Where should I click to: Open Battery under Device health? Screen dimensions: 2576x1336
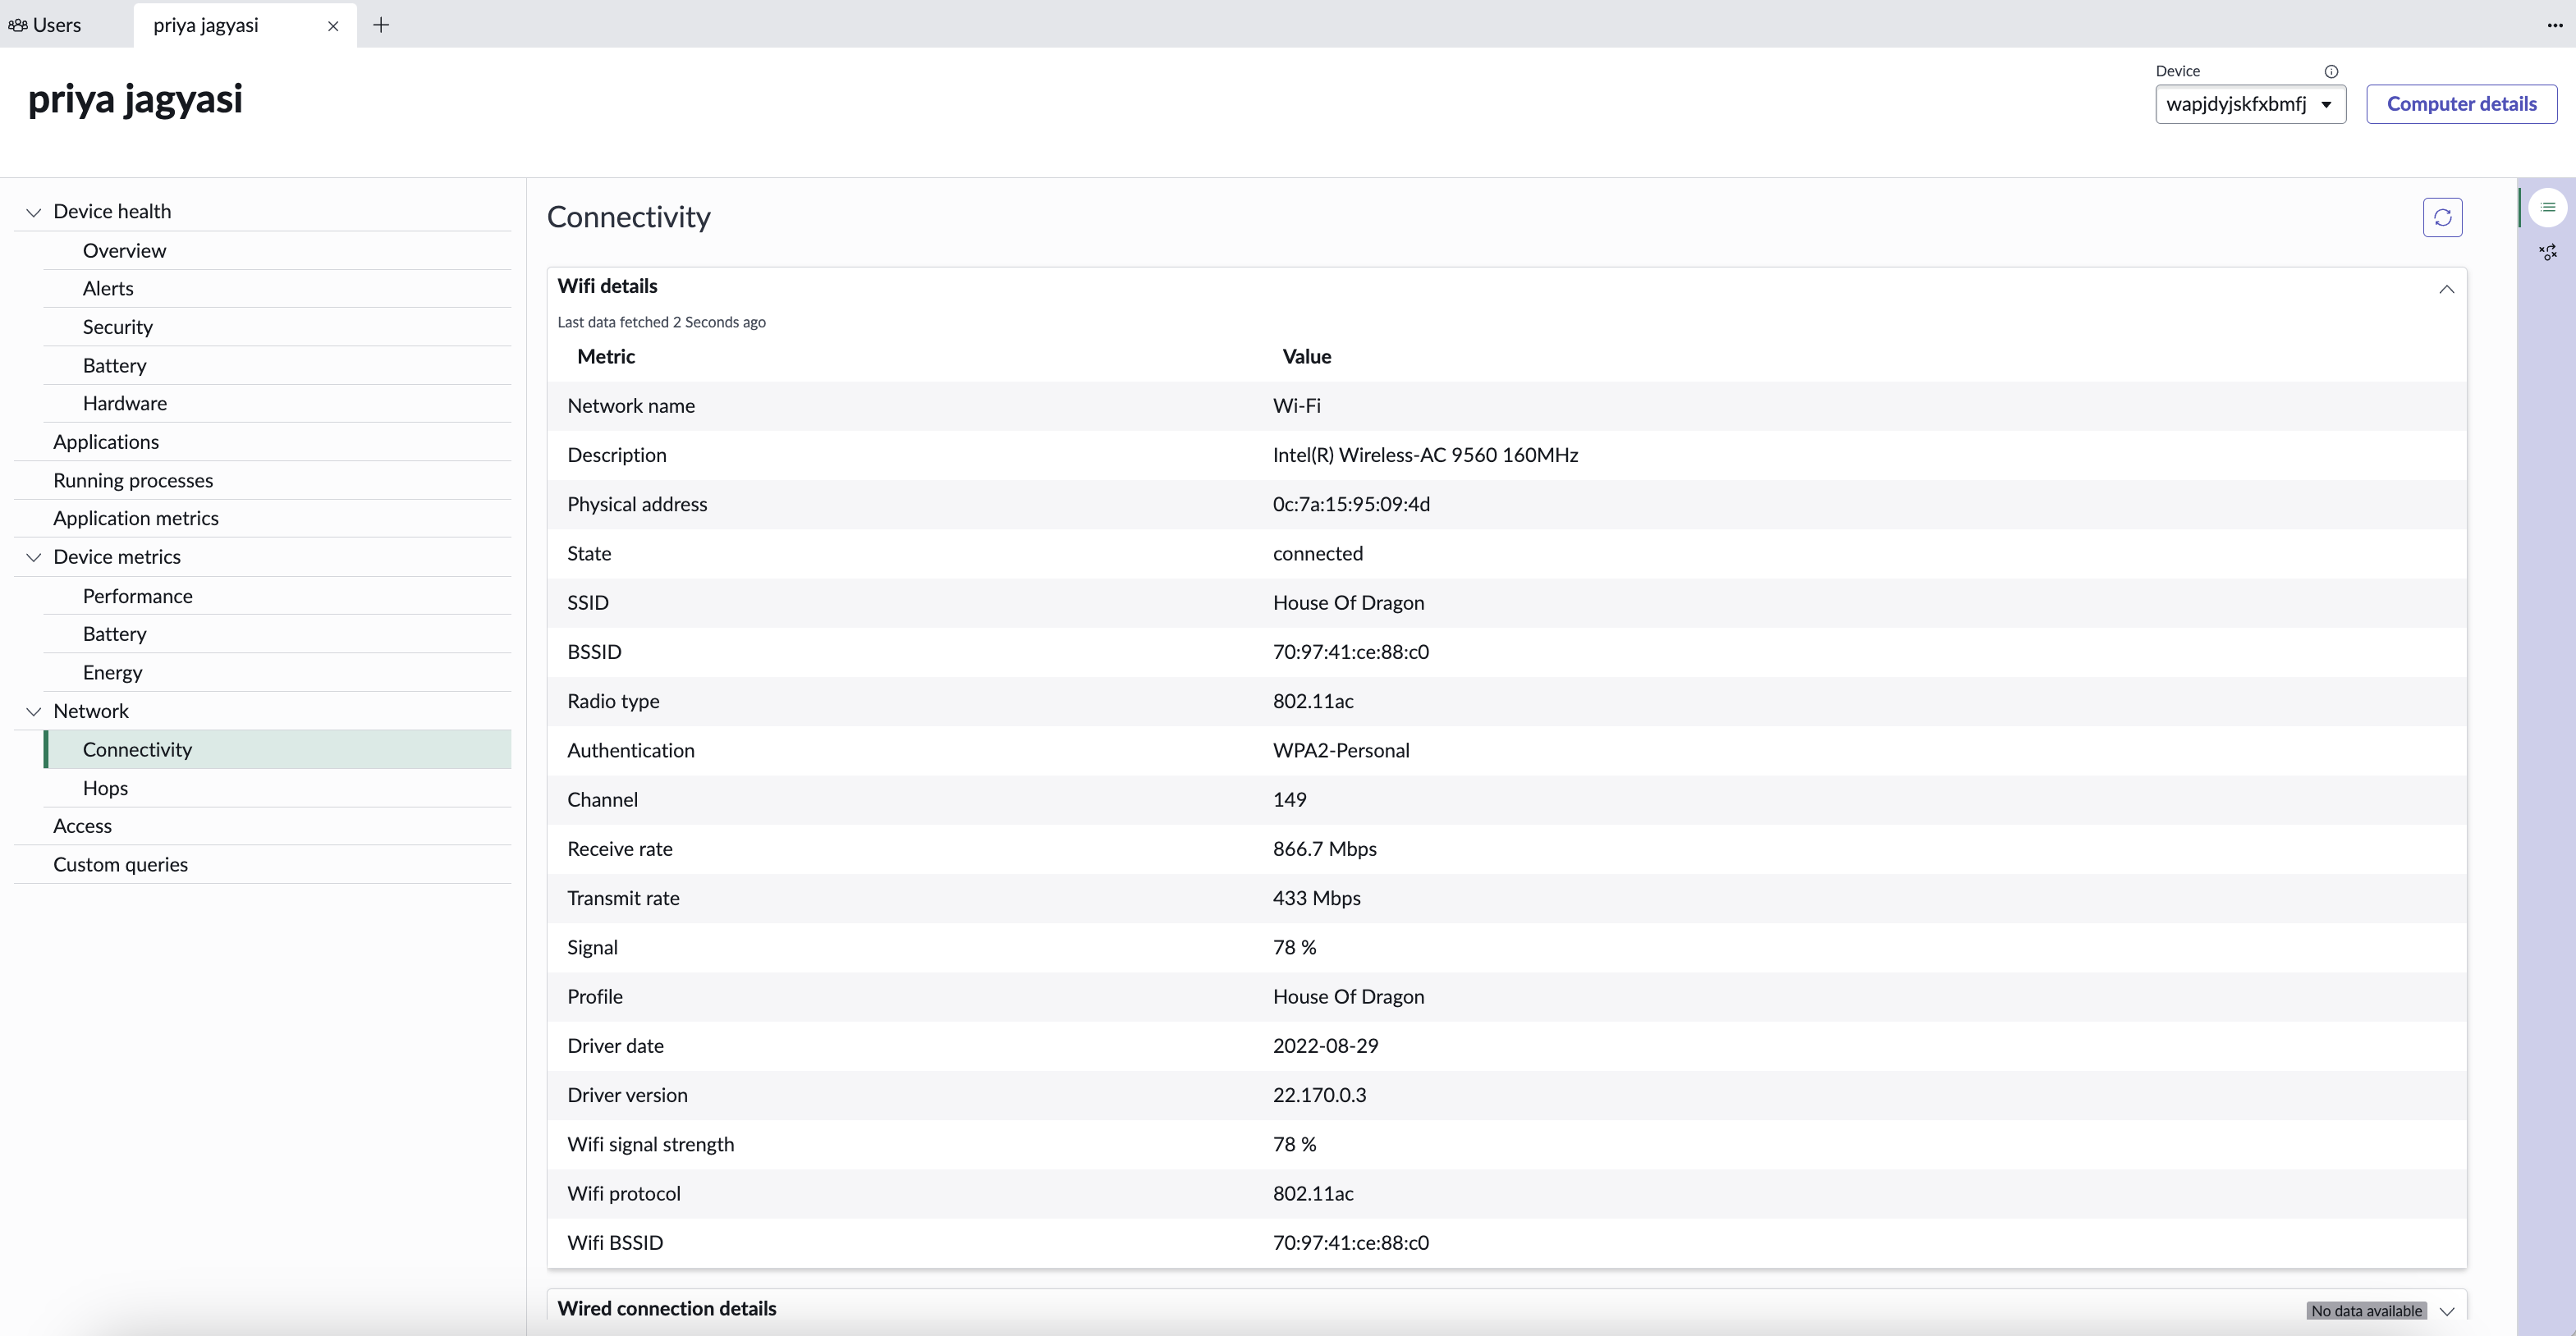point(115,365)
